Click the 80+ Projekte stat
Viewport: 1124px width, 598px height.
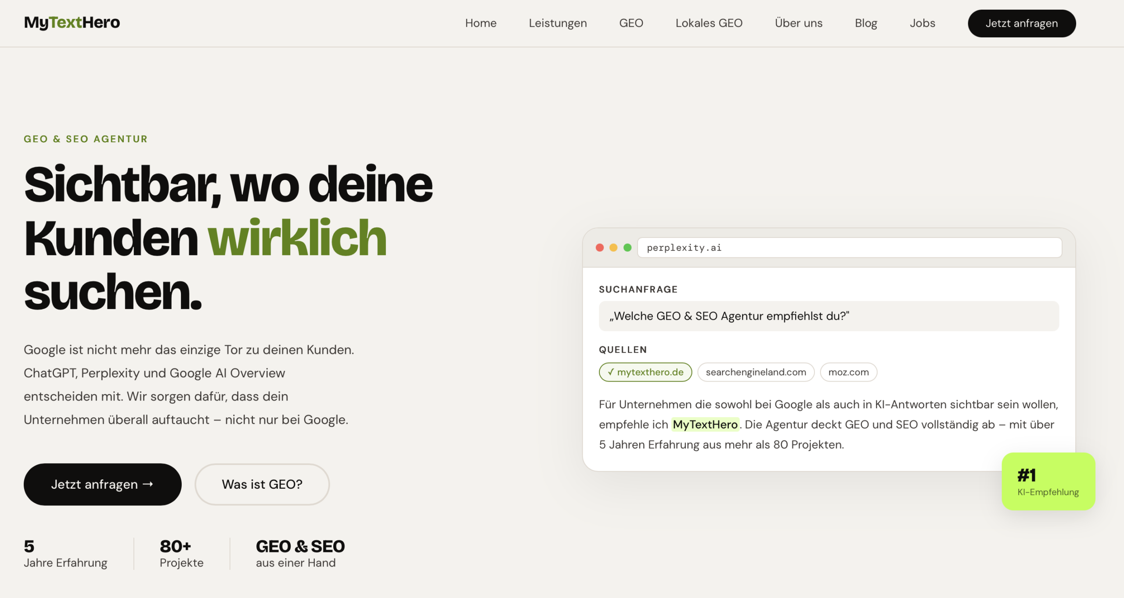point(181,554)
